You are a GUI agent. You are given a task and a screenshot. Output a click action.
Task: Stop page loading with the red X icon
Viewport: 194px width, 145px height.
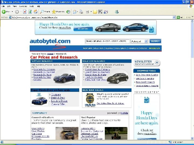click(25, 12)
